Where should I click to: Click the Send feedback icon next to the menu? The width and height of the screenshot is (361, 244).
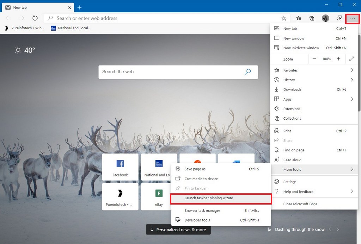339,18
